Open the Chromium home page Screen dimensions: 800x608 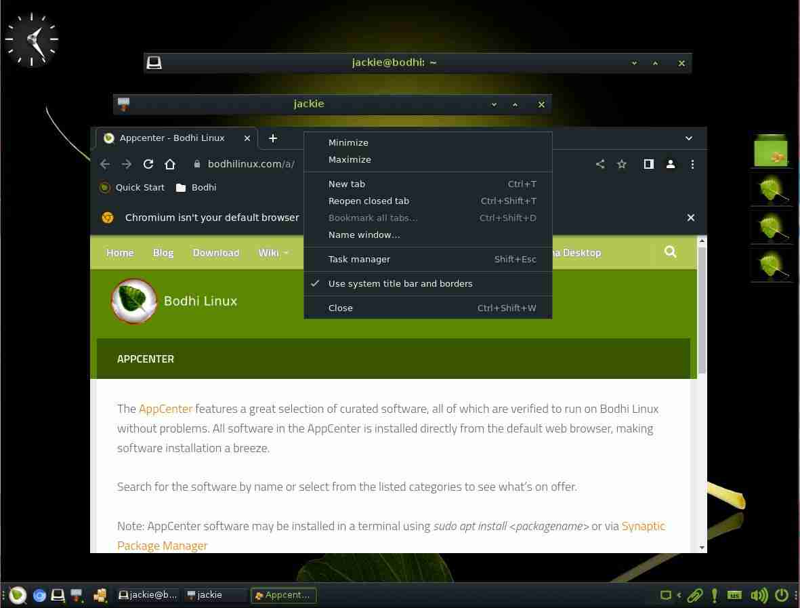click(170, 164)
